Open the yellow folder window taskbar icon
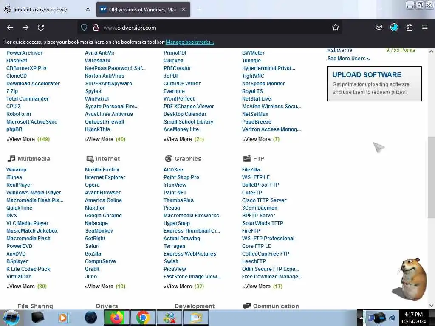 click(x=196, y=318)
